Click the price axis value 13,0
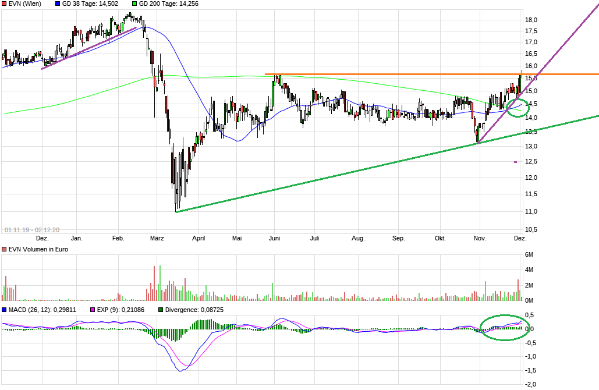 coord(531,146)
